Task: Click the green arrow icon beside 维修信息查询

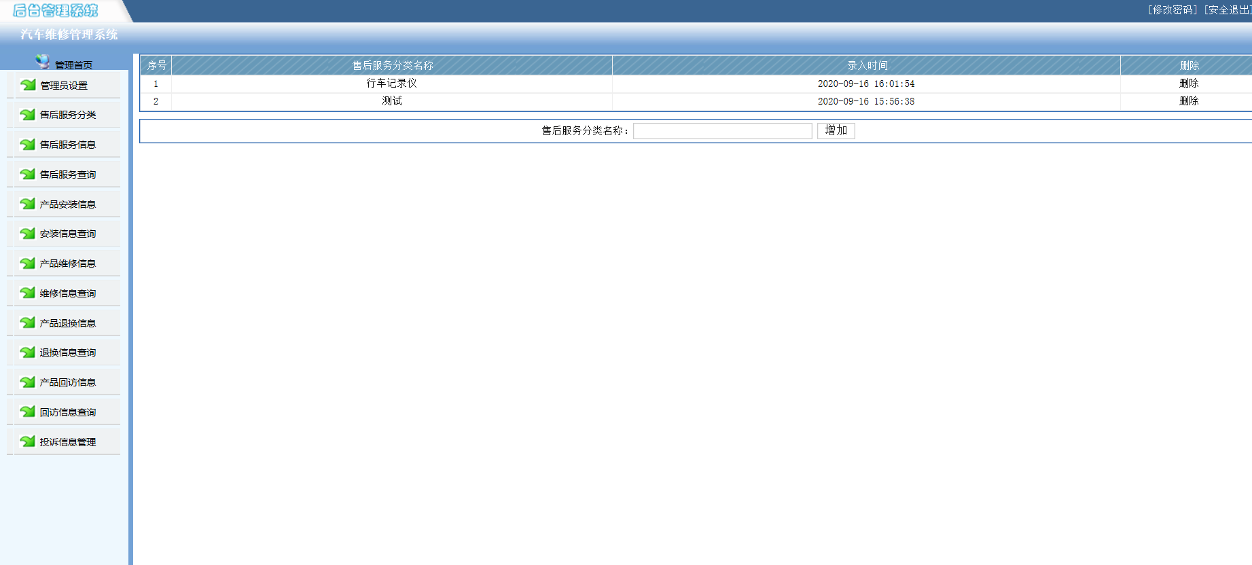Action: 28,293
